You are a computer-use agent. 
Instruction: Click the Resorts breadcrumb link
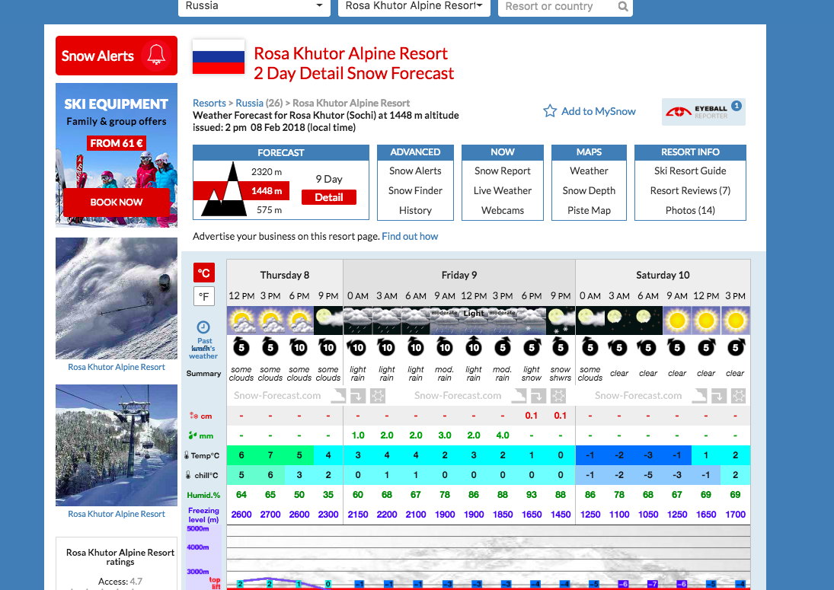209,103
